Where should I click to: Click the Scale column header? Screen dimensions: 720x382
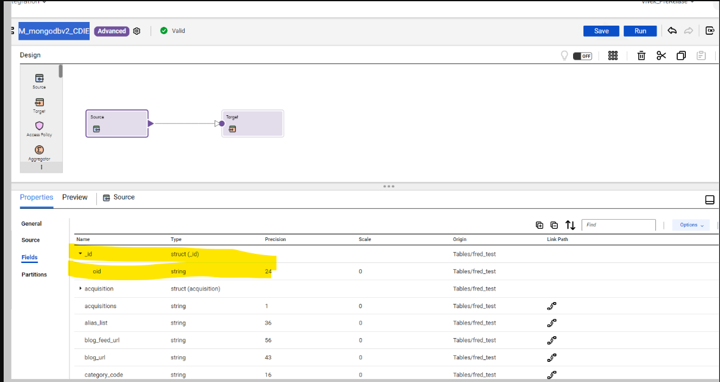click(x=365, y=239)
